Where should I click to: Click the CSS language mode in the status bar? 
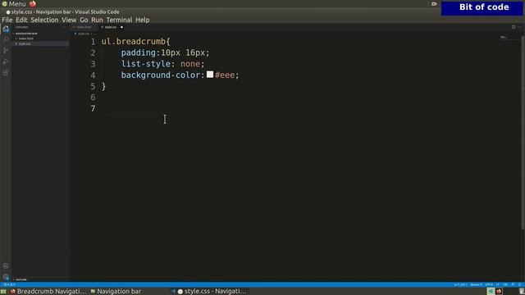[505, 284]
